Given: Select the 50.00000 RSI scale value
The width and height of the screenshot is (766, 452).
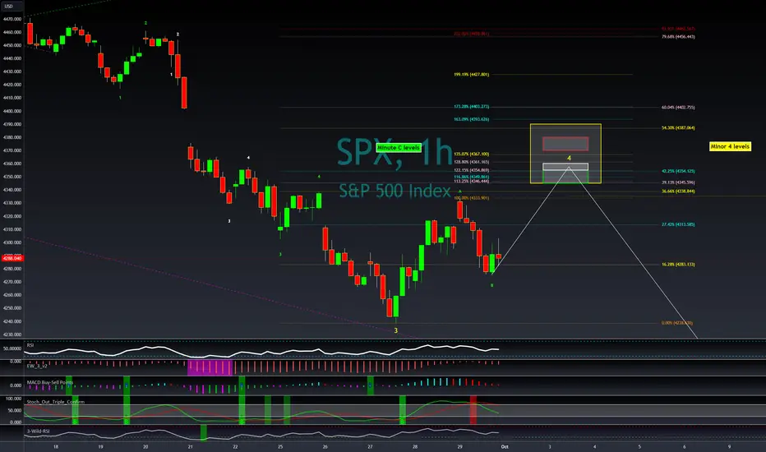Looking at the screenshot, I should (x=12, y=348).
